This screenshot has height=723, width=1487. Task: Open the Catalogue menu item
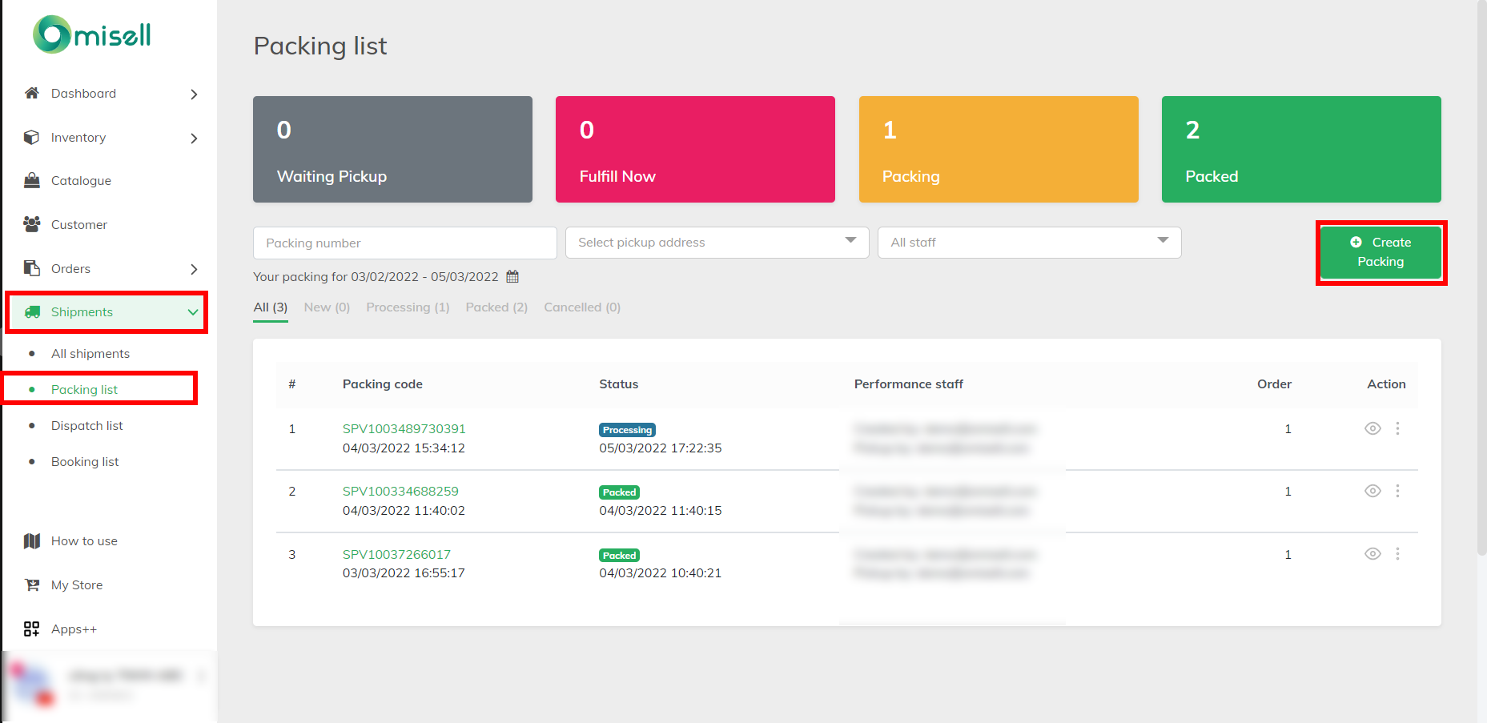pyautogui.click(x=81, y=181)
